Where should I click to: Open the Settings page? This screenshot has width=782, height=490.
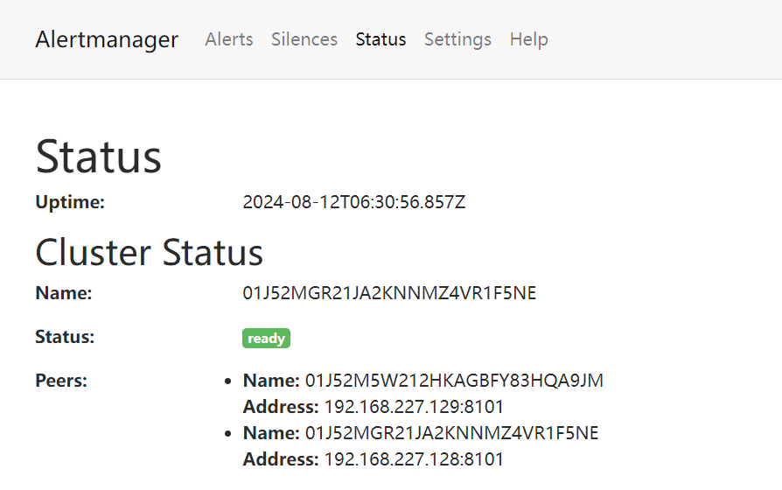point(457,39)
